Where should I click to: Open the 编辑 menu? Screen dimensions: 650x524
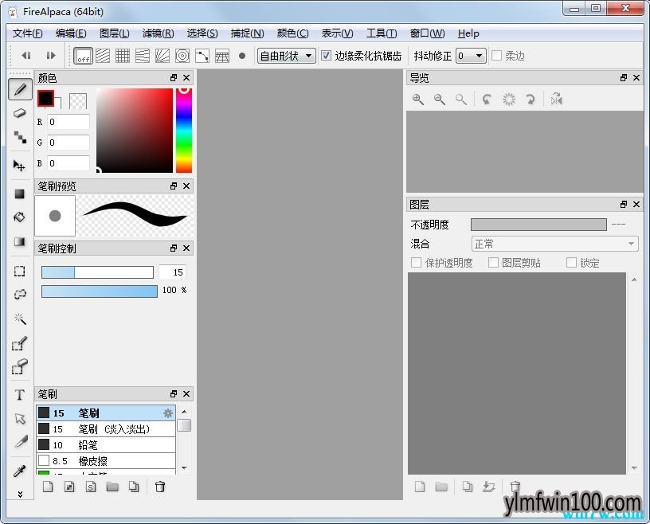[x=71, y=33]
